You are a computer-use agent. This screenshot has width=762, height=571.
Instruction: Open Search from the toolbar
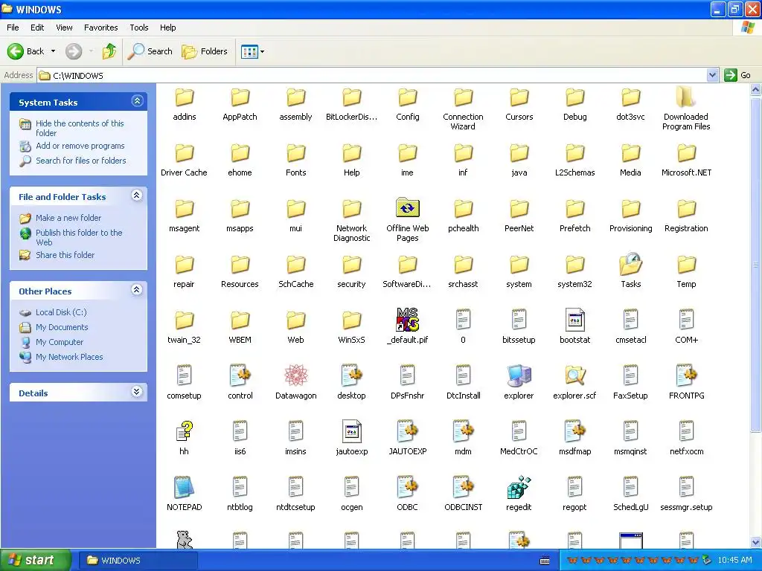(x=150, y=51)
